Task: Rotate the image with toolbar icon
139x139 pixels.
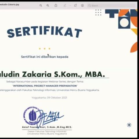Action: click(x=76, y=5)
